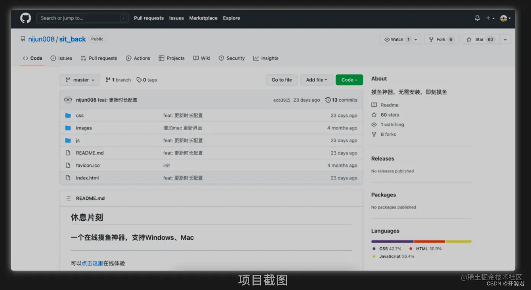Toggle the README outline list icon
Image resolution: width=531 pixels, height=290 pixels.
pyautogui.click(x=68, y=198)
